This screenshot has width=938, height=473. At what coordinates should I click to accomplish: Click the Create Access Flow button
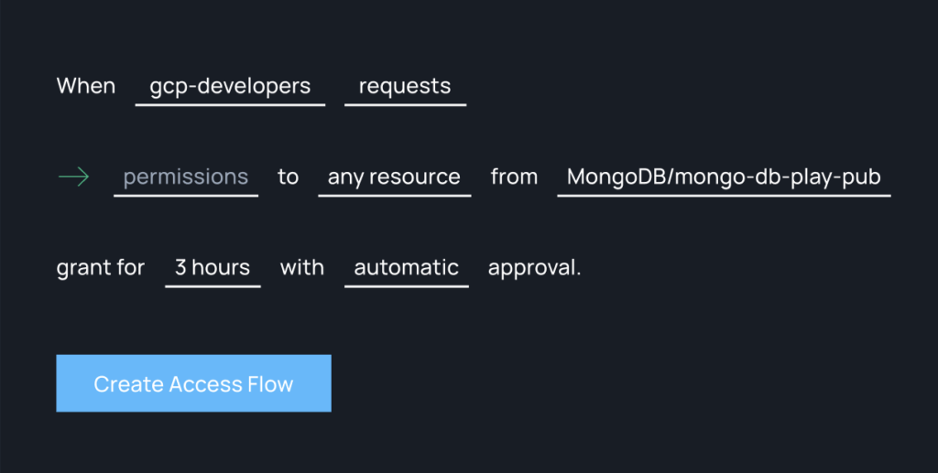(194, 383)
